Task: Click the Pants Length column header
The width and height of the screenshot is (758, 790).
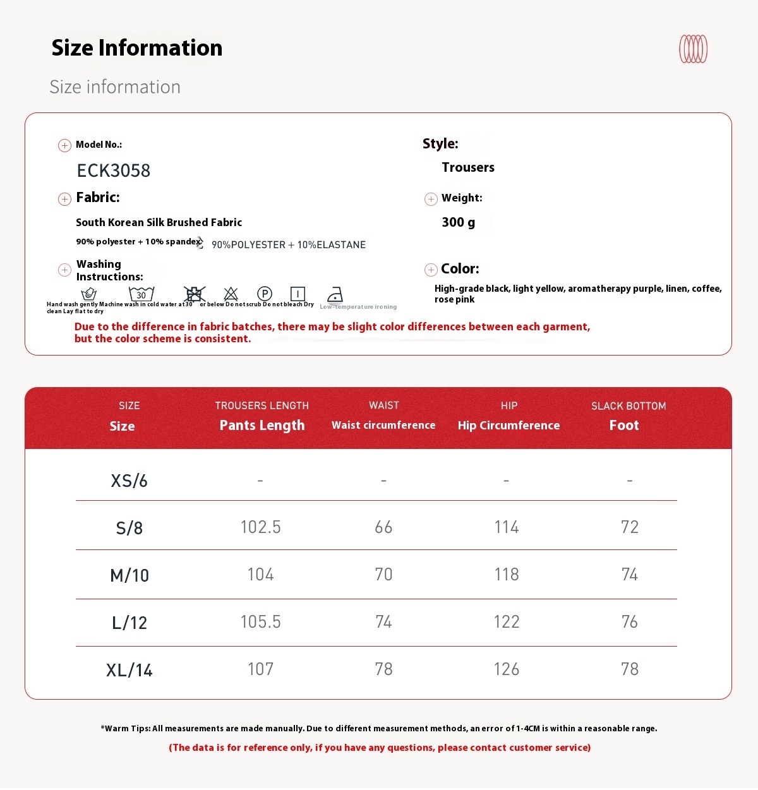Action: (262, 425)
